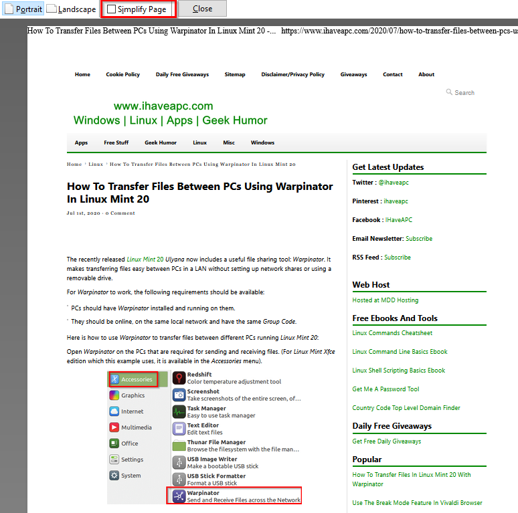The height and width of the screenshot is (513, 518).
Task: Open Break Mode Feature In Vivaldi link
Action: (x=417, y=503)
